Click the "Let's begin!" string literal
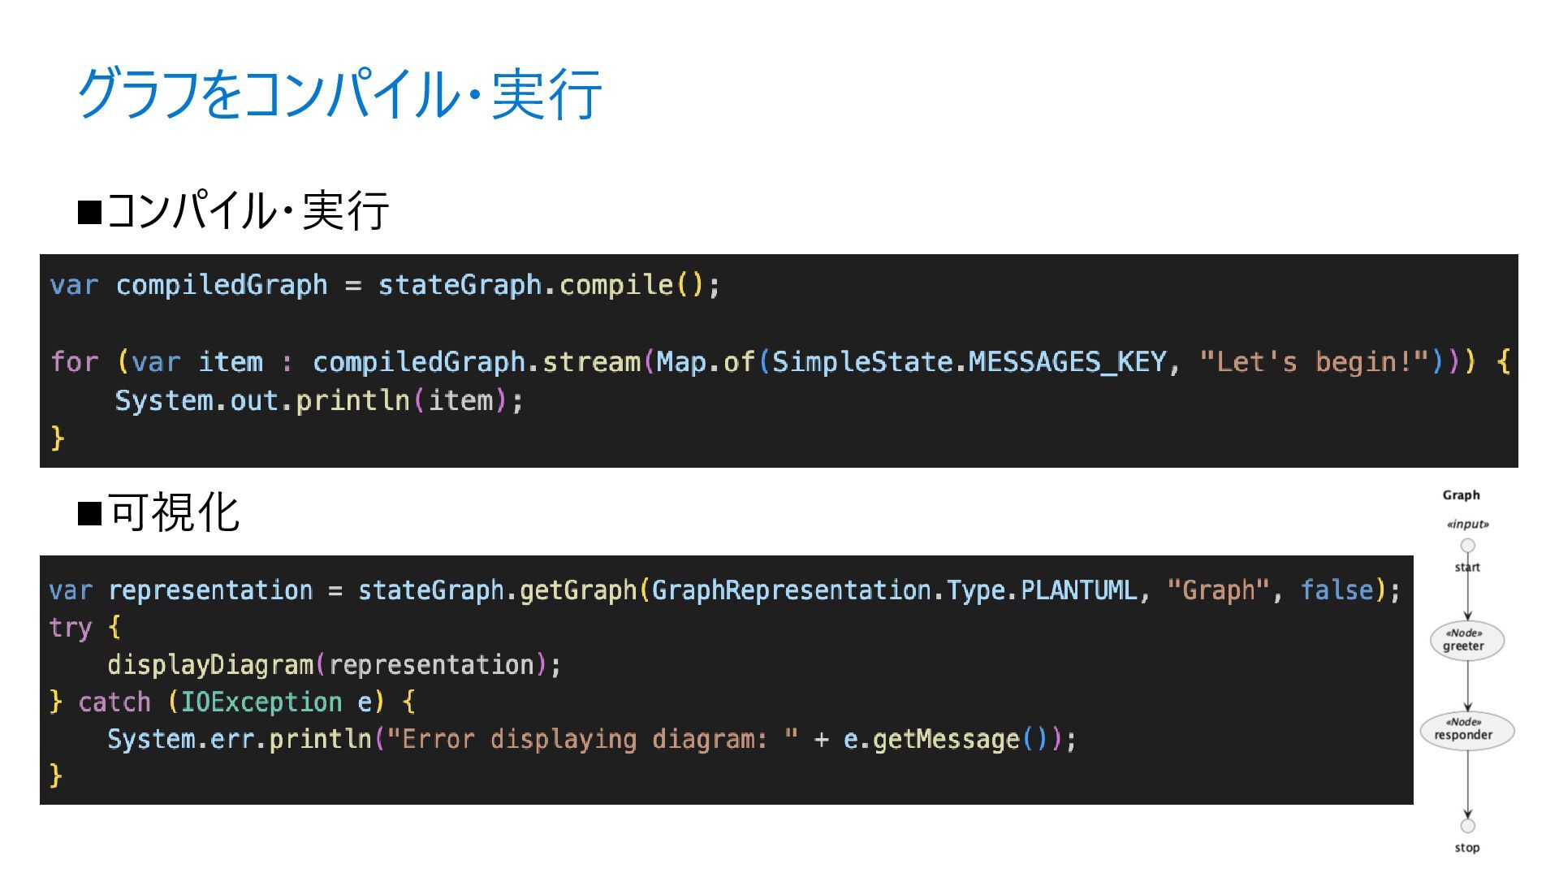 (1312, 361)
